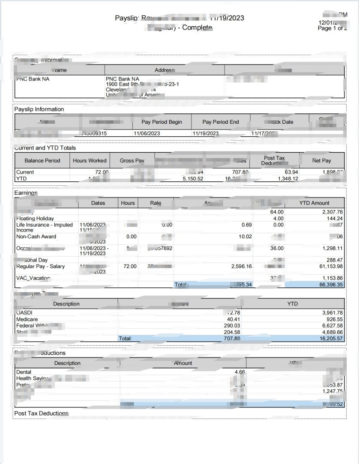Select current taxes value 707.80 in totals
The height and width of the screenshot is (464, 359).
(x=240, y=172)
